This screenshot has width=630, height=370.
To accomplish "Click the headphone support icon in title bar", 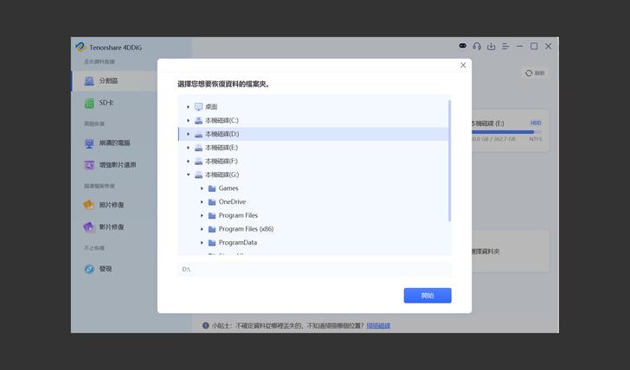I will pos(477,47).
